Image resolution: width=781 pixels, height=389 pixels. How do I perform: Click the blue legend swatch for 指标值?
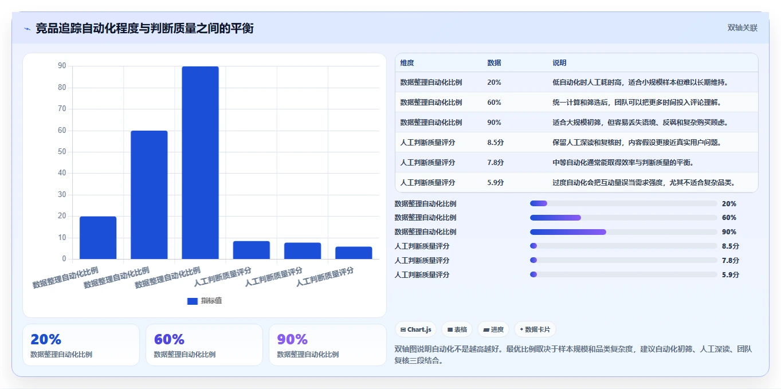point(192,301)
